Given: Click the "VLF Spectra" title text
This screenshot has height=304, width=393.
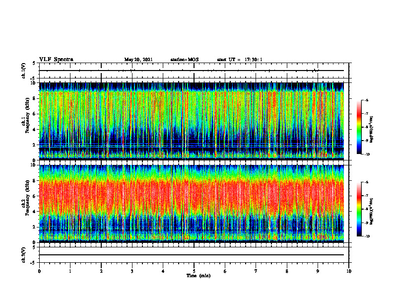Looking at the screenshot, I should pyautogui.click(x=56, y=60).
